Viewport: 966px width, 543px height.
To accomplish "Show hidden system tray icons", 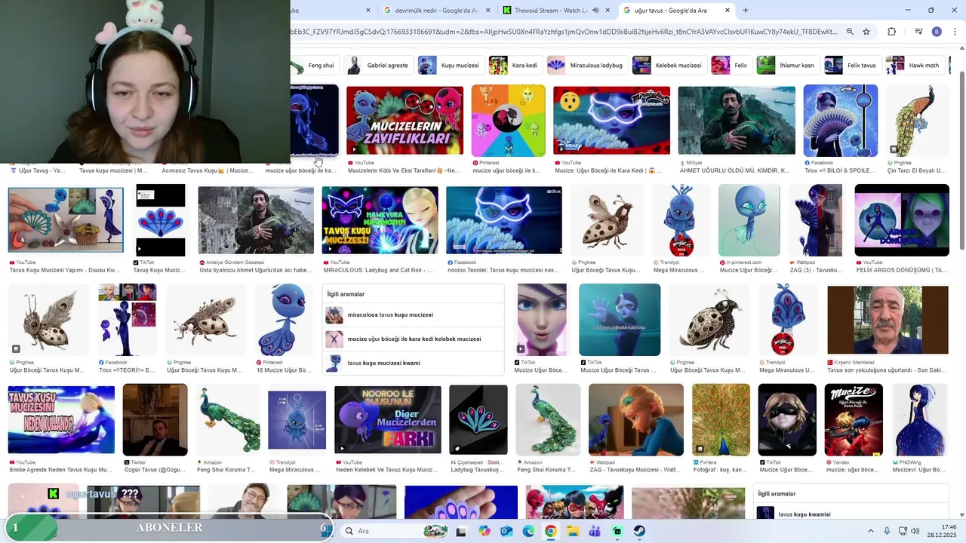I will (x=870, y=531).
